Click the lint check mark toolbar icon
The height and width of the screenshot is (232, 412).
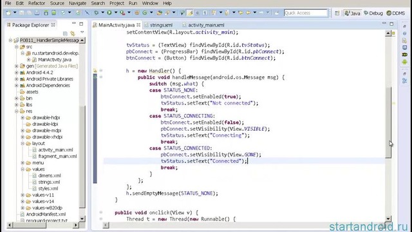(x=63, y=13)
